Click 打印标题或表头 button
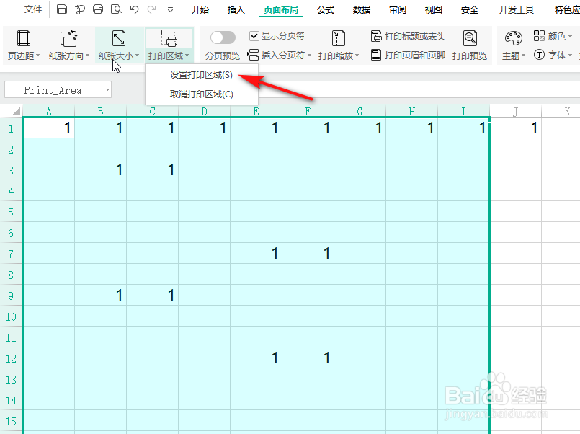The width and height of the screenshot is (580, 434). tap(408, 36)
